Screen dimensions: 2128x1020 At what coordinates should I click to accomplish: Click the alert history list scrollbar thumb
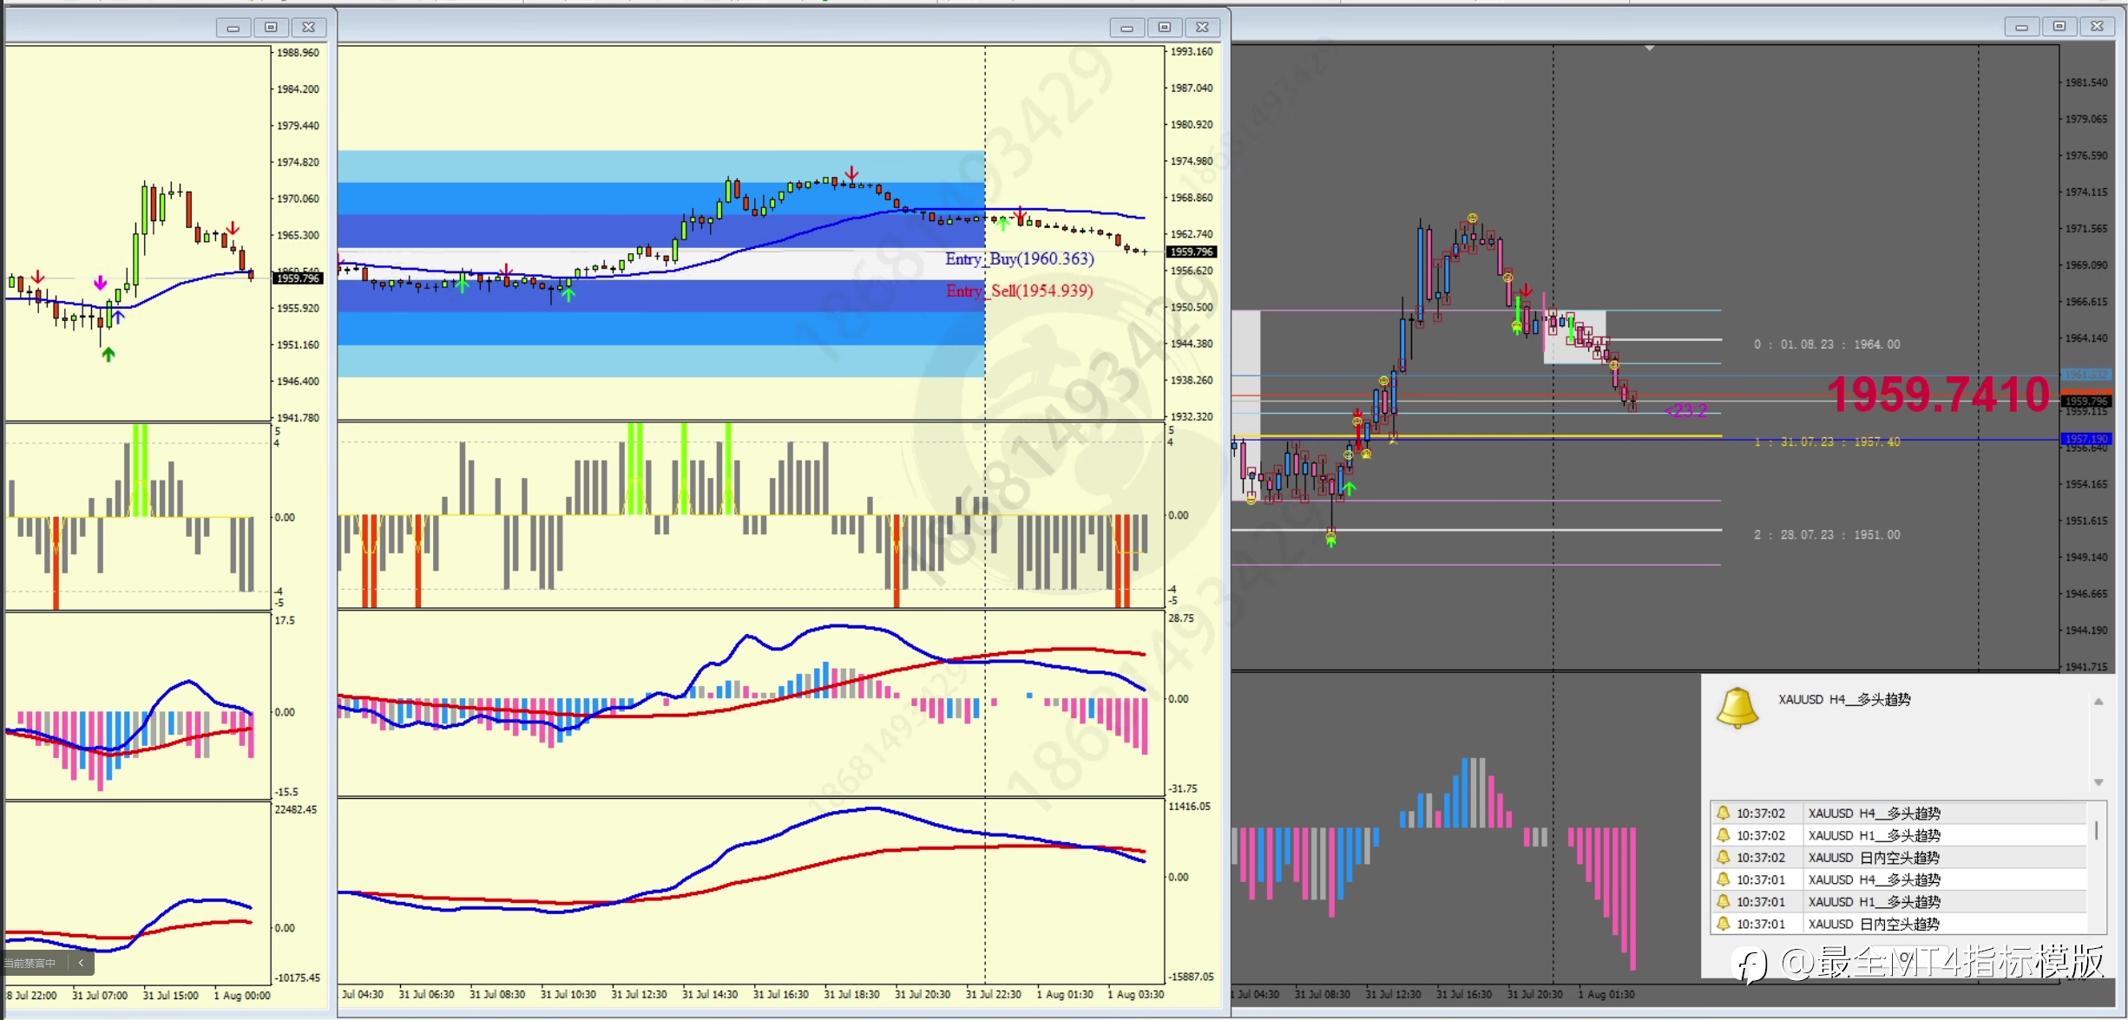coord(2096,830)
